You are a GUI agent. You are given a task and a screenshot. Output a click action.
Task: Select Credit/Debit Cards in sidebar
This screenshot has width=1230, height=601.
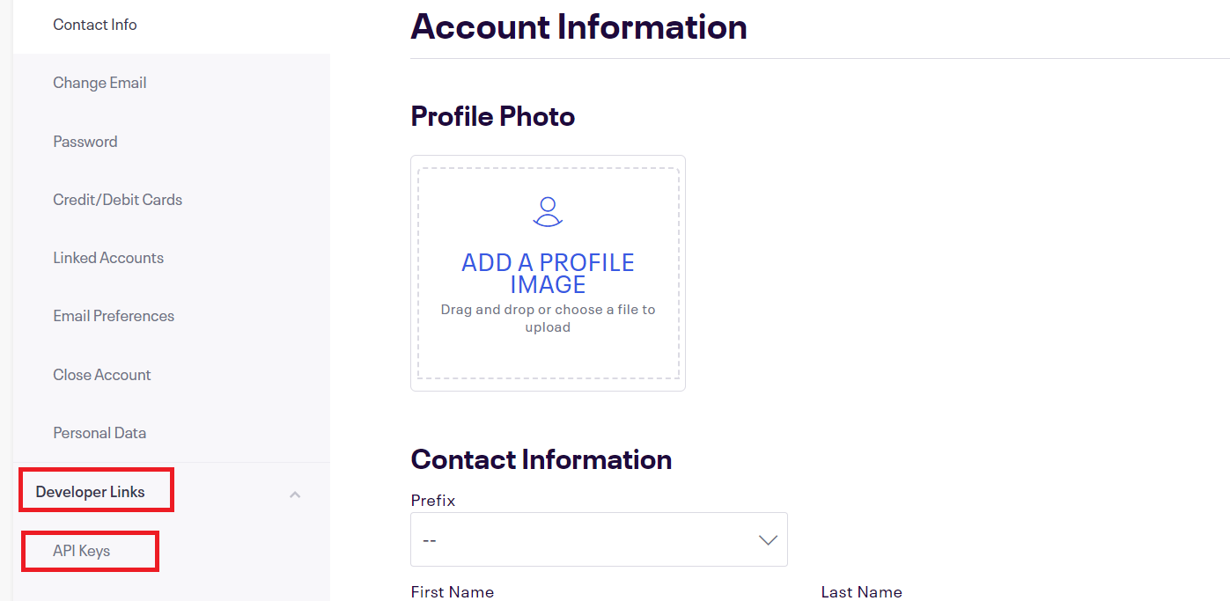[x=117, y=200]
